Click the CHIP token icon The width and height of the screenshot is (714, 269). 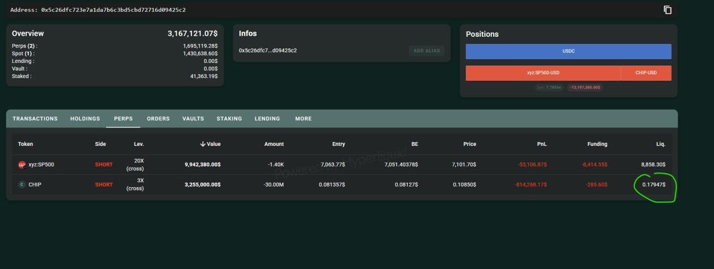coord(22,184)
